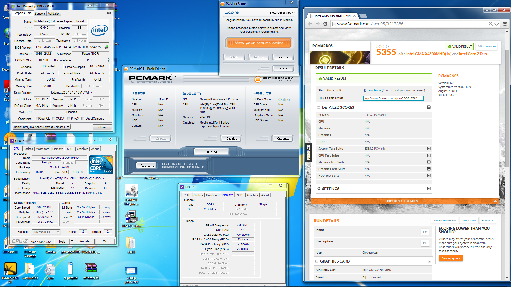
Task: Open a new browser tab
Action: tap(363, 16)
